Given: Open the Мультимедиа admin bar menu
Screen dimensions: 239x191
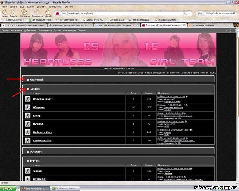Looking at the screenshot, I should click(69, 31).
